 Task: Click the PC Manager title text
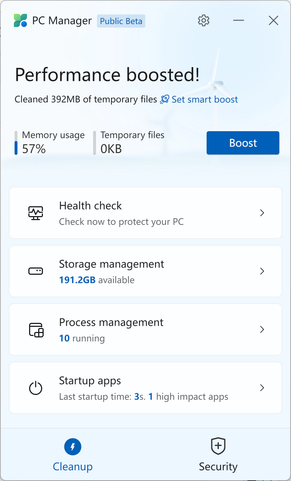(62, 21)
